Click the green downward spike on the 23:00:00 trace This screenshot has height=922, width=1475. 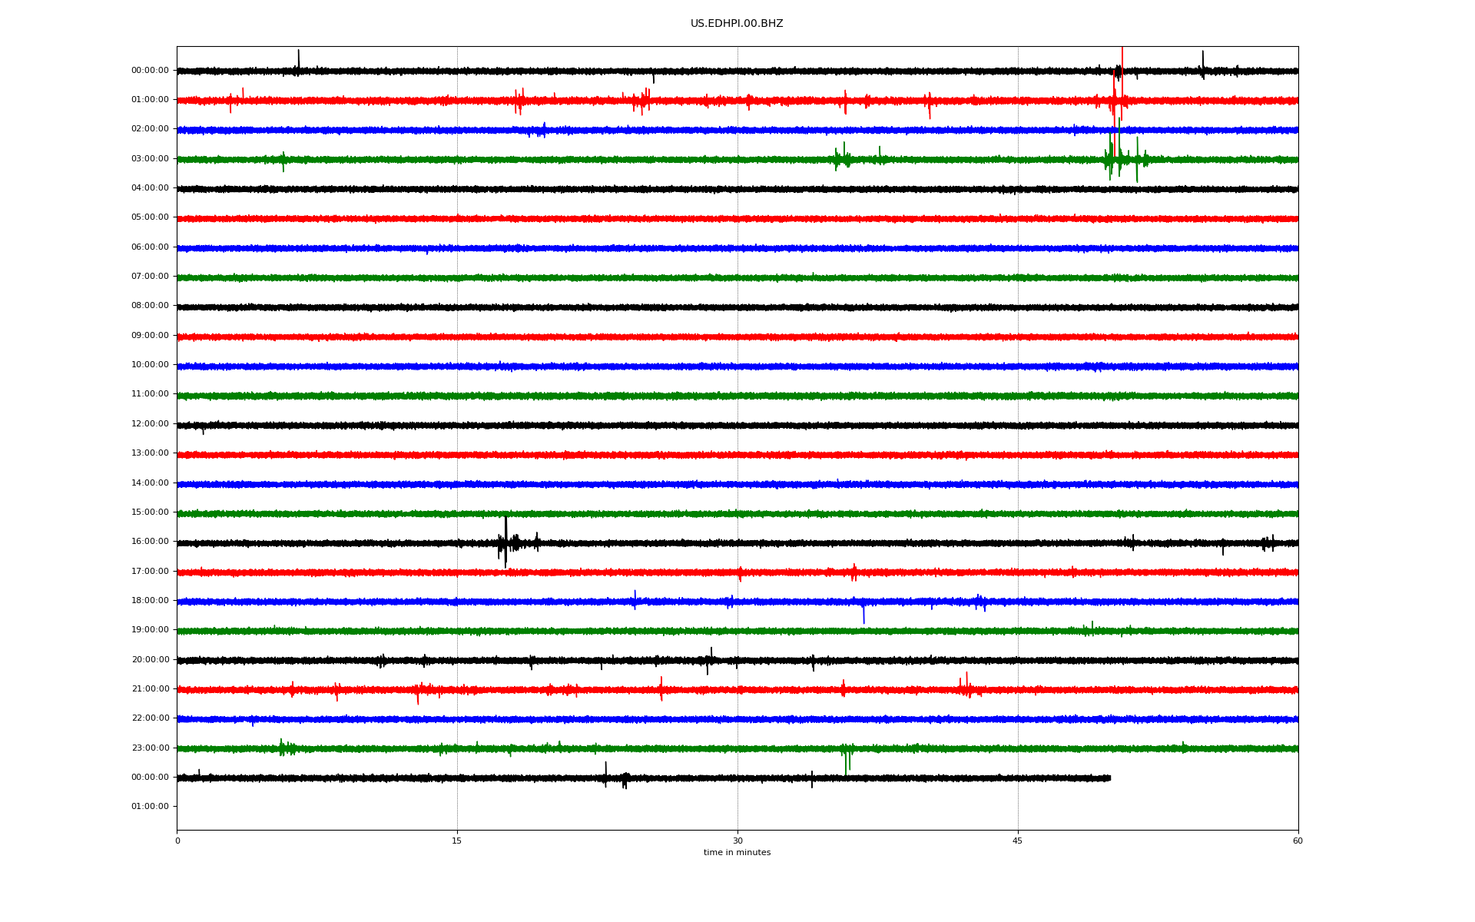point(846,764)
